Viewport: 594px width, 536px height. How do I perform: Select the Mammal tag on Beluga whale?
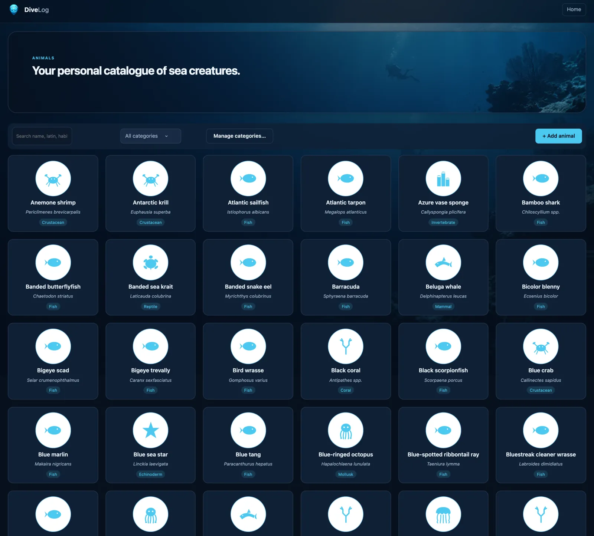[x=443, y=306]
